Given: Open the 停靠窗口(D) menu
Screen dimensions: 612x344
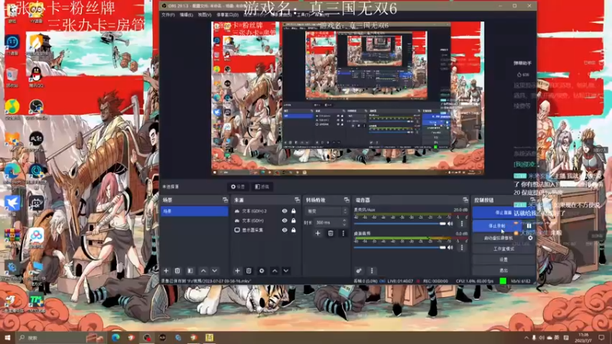Looking at the screenshot, I should pyautogui.click(x=227, y=15).
